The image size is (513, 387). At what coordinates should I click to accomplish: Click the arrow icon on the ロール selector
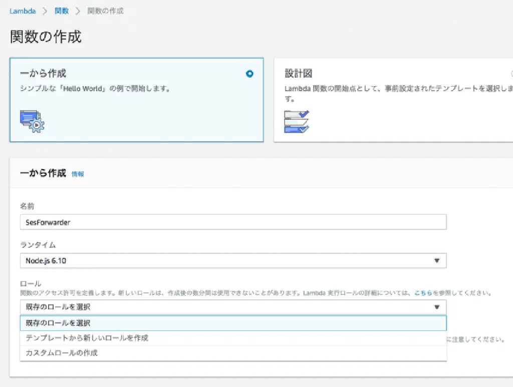coord(436,307)
